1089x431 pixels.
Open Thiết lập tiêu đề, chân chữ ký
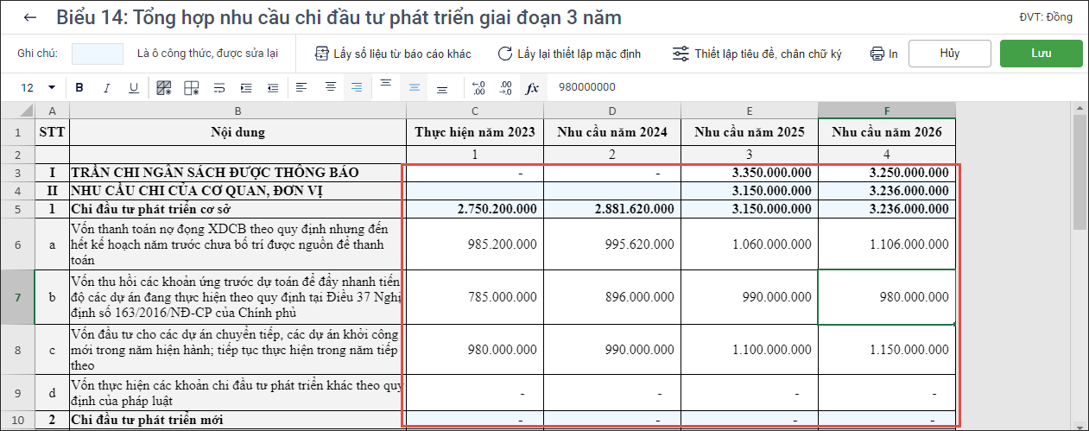[x=757, y=54]
